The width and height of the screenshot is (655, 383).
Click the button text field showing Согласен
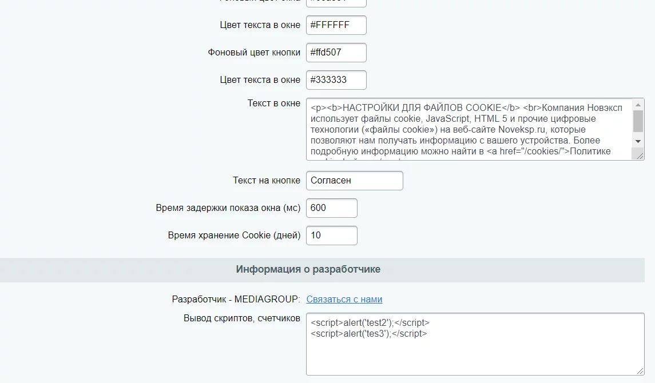tap(354, 181)
